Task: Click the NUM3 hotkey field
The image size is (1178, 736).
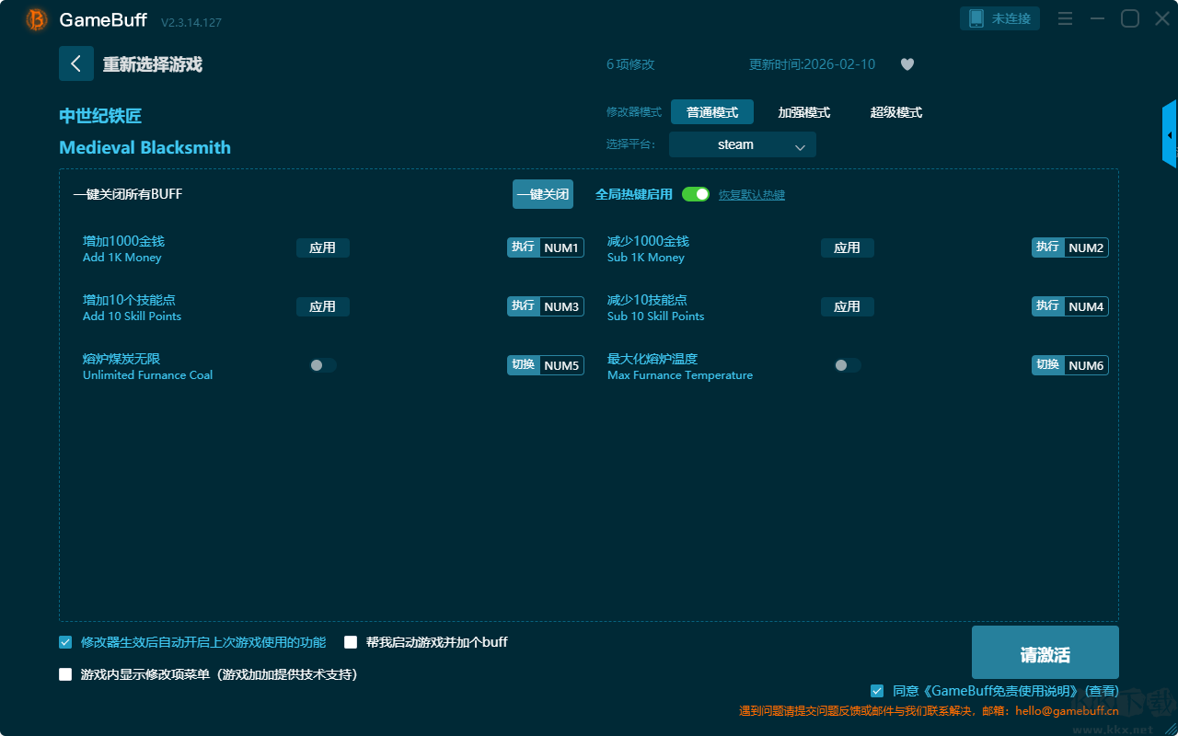Action: tap(560, 306)
